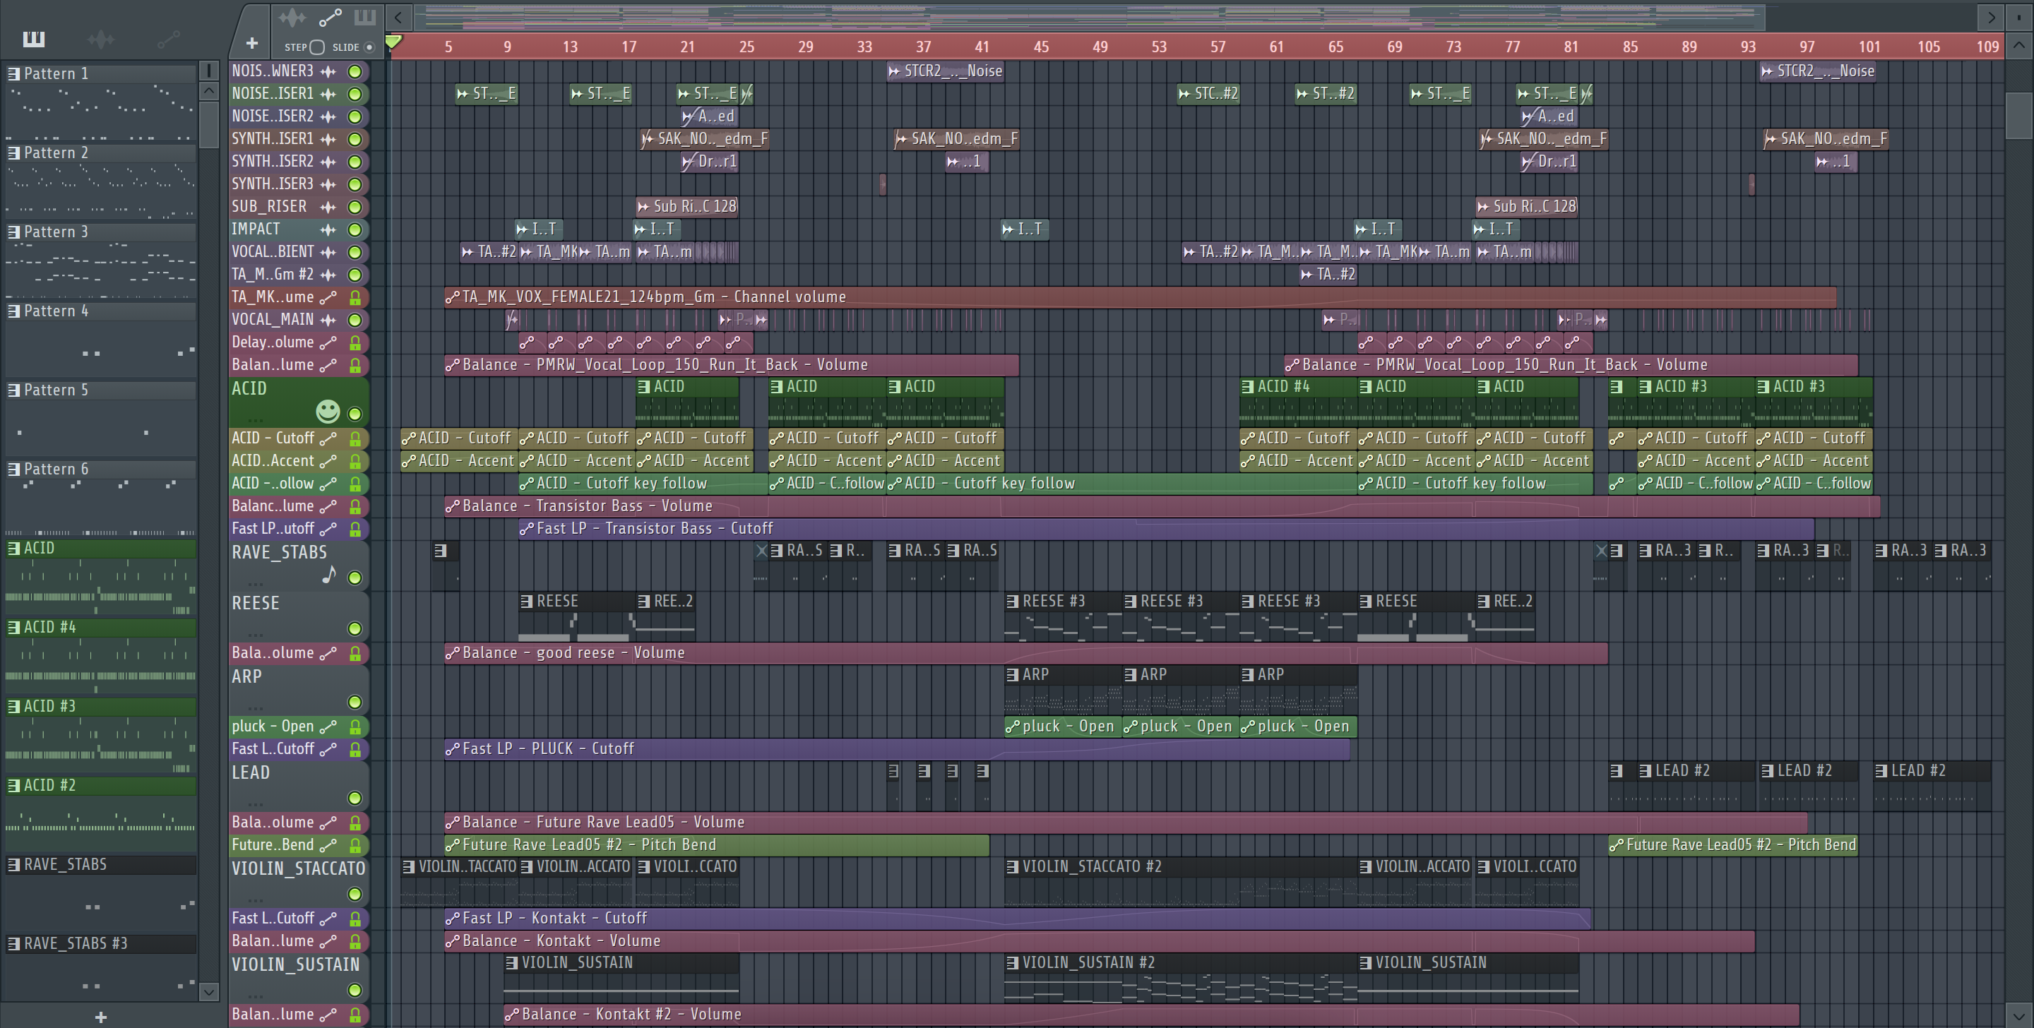Select the Balance - good reese - Volume clip

(x=1025, y=653)
